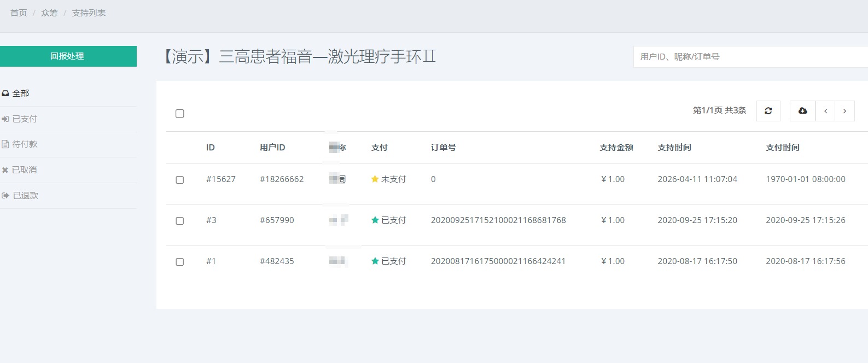Click the 回报处理 button
This screenshot has height=363, width=868.
(x=67, y=56)
